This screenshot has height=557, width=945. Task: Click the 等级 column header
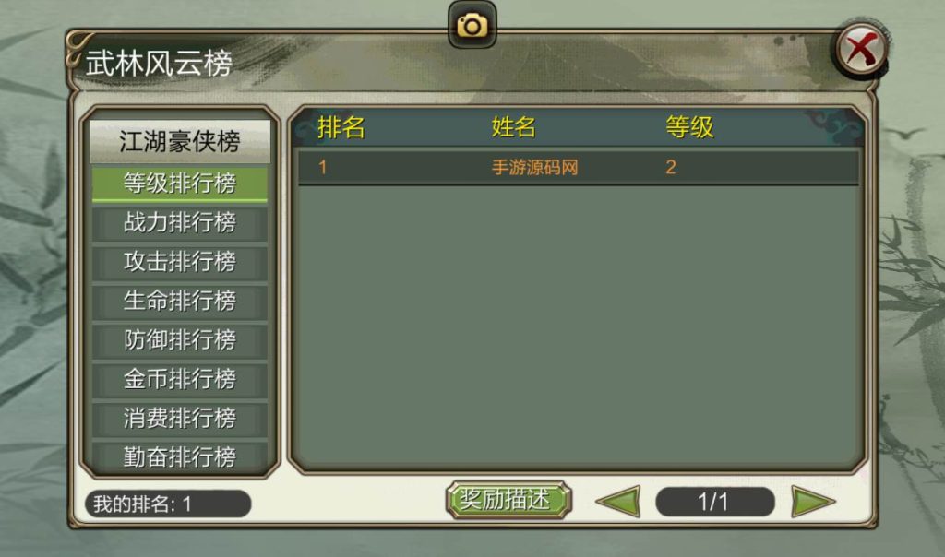689,127
